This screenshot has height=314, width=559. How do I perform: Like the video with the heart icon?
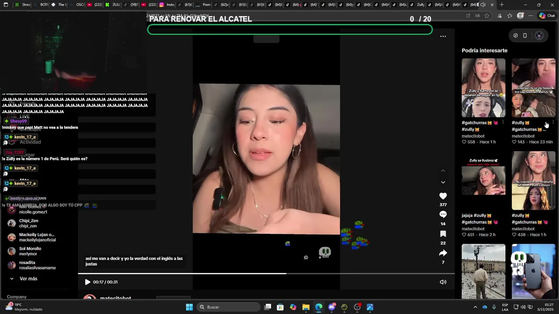pos(443,196)
